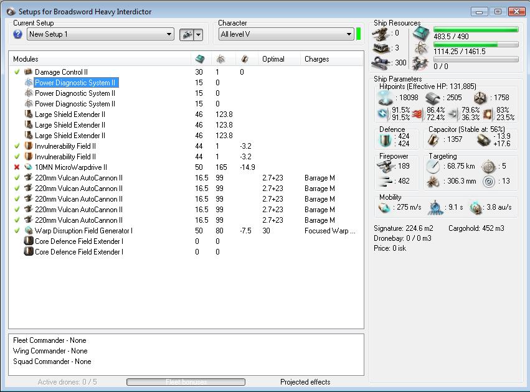Click the max velocity icon 275 m/s
The image size is (530, 392).
click(384, 208)
